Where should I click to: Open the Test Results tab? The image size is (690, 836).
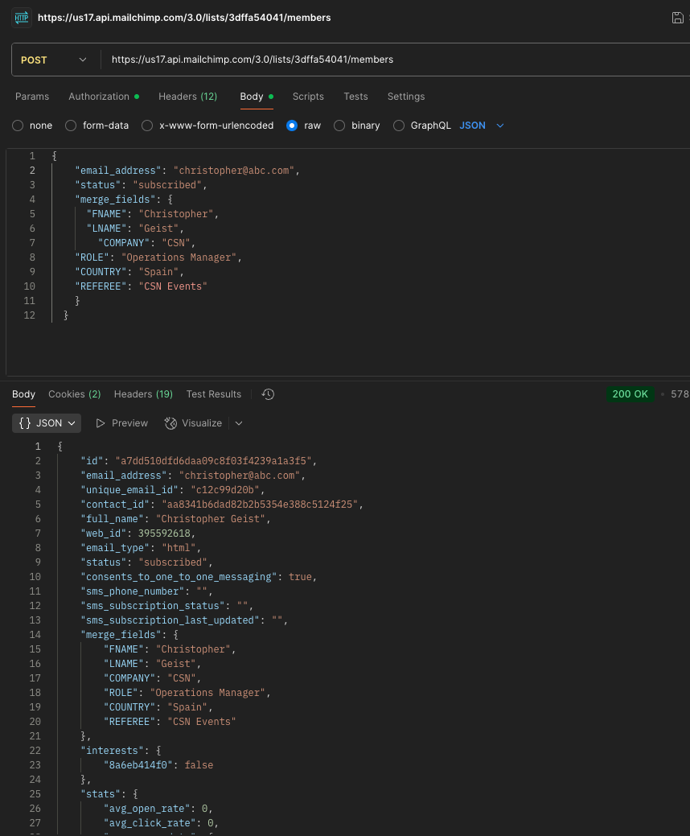tap(213, 394)
